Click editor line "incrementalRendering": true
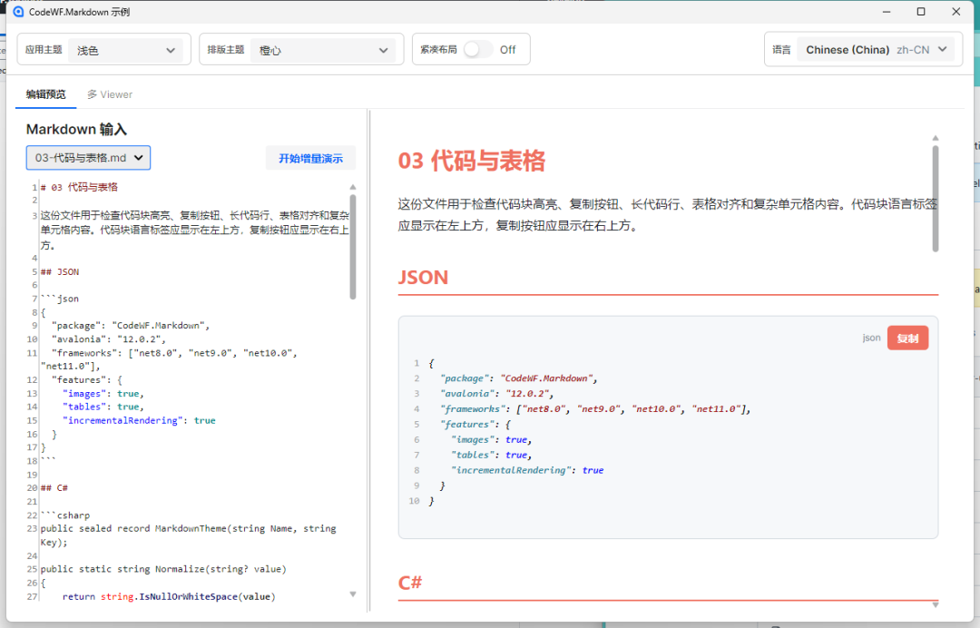Viewport: 980px width, 628px height. coord(139,420)
